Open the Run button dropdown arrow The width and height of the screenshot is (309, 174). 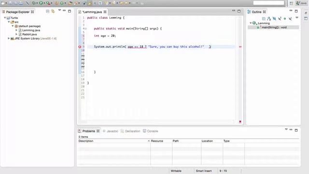(x=44, y=3)
